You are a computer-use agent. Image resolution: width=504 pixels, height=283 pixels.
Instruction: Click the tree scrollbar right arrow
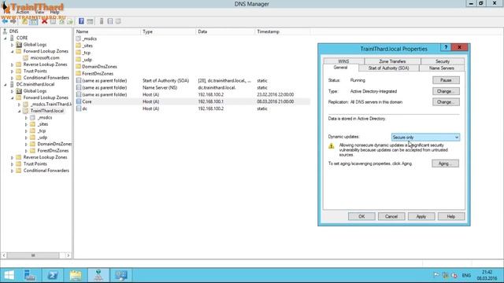[69, 255]
